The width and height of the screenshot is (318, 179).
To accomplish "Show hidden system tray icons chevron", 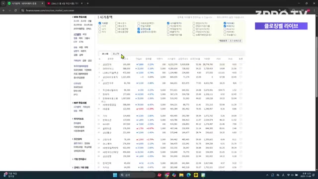I will pyautogui.click(x=267, y=175).
